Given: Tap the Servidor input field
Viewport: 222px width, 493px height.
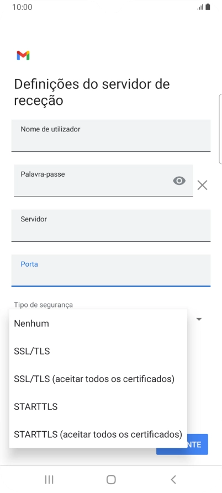Looking at the screenshot, I should tap(110, 225).
